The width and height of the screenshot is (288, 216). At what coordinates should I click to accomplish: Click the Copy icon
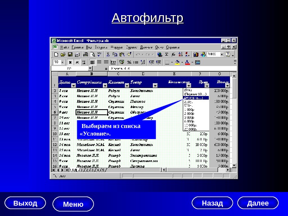pos(115,54)
